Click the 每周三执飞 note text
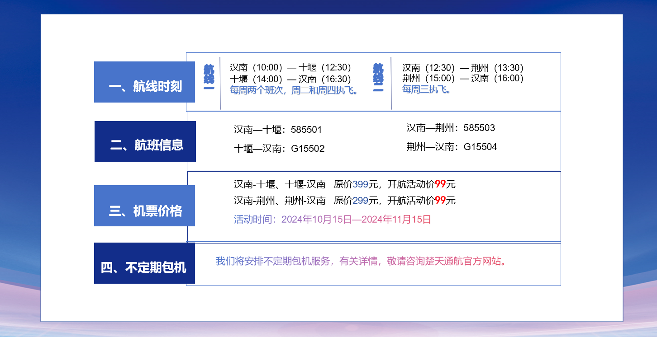The height and width of the screenshot is (337, 657). click(x=427, y=89)
